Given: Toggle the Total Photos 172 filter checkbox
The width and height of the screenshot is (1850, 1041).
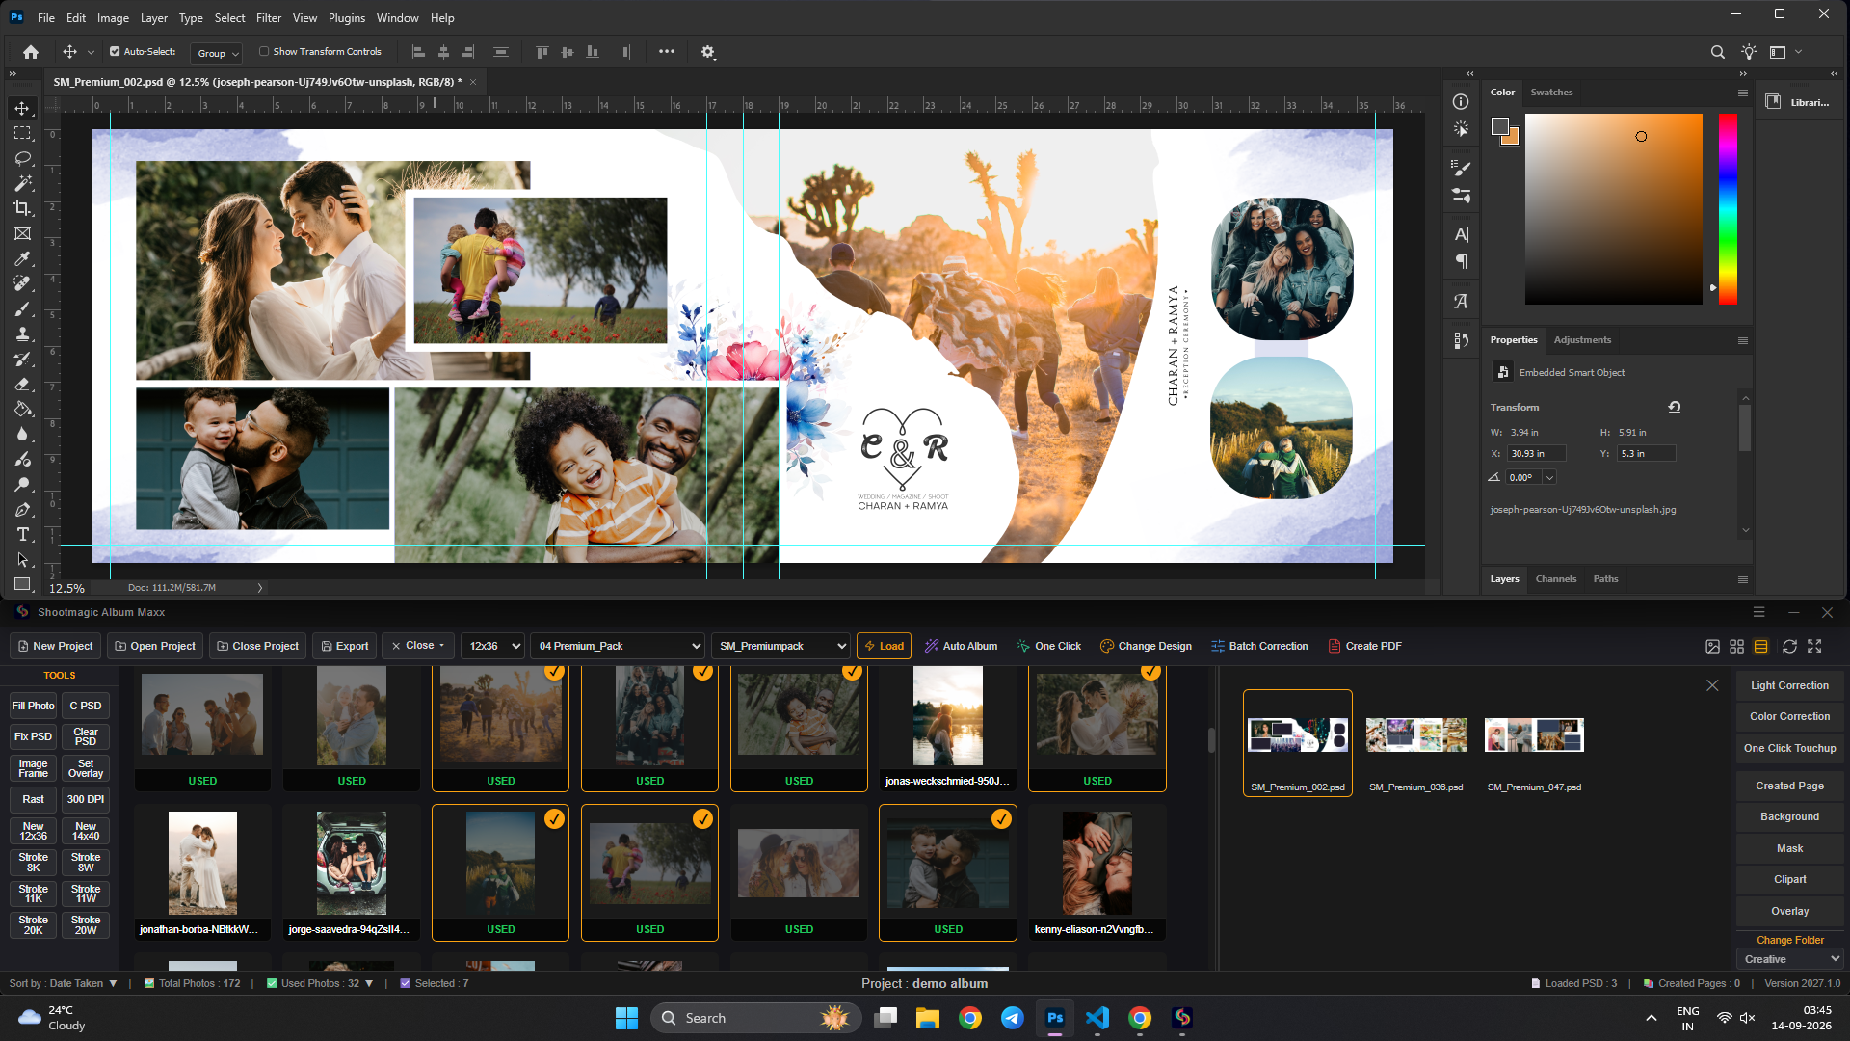Looking at the screenshot, I should click(149, 983).
